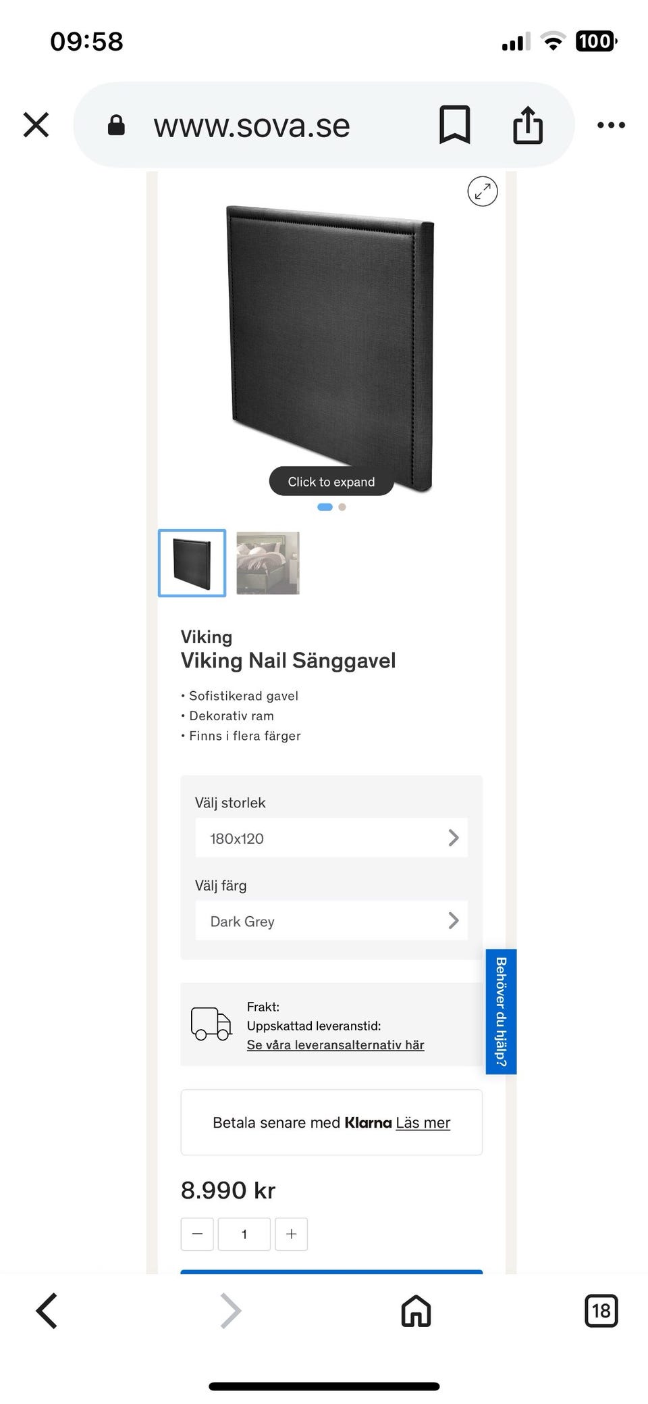Expand product image with fullscreen arrows icon
This screenshot has width=648, height=1404.
point(483,191)
